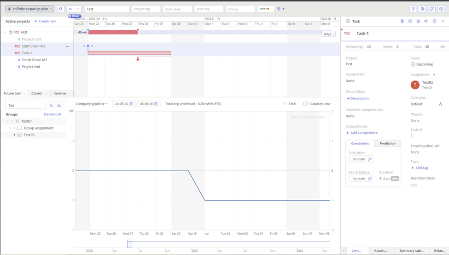Click the share icon in Task panel
Image resolution: width=449 pixels, height=255 pixels.
(426, 21)
